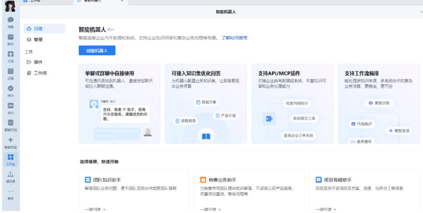Click the layers icon beside 管理

(29, 40)
